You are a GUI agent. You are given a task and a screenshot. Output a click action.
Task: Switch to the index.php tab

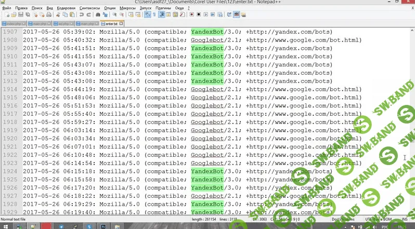point(14,23)
